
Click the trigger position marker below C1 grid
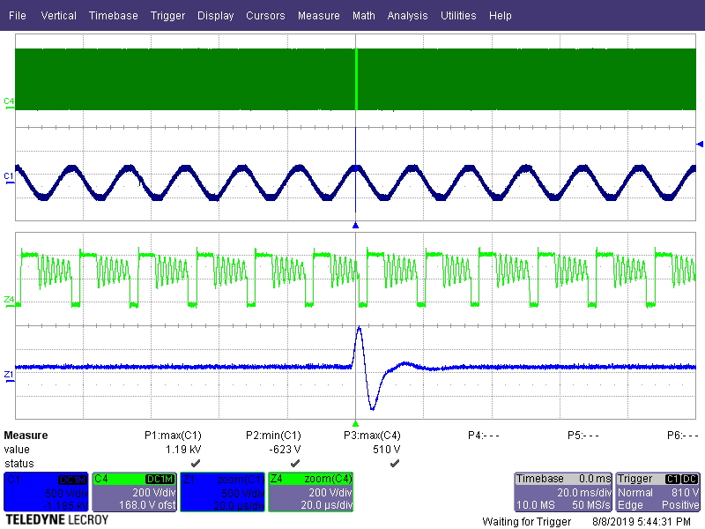click(x=355, y=225)
